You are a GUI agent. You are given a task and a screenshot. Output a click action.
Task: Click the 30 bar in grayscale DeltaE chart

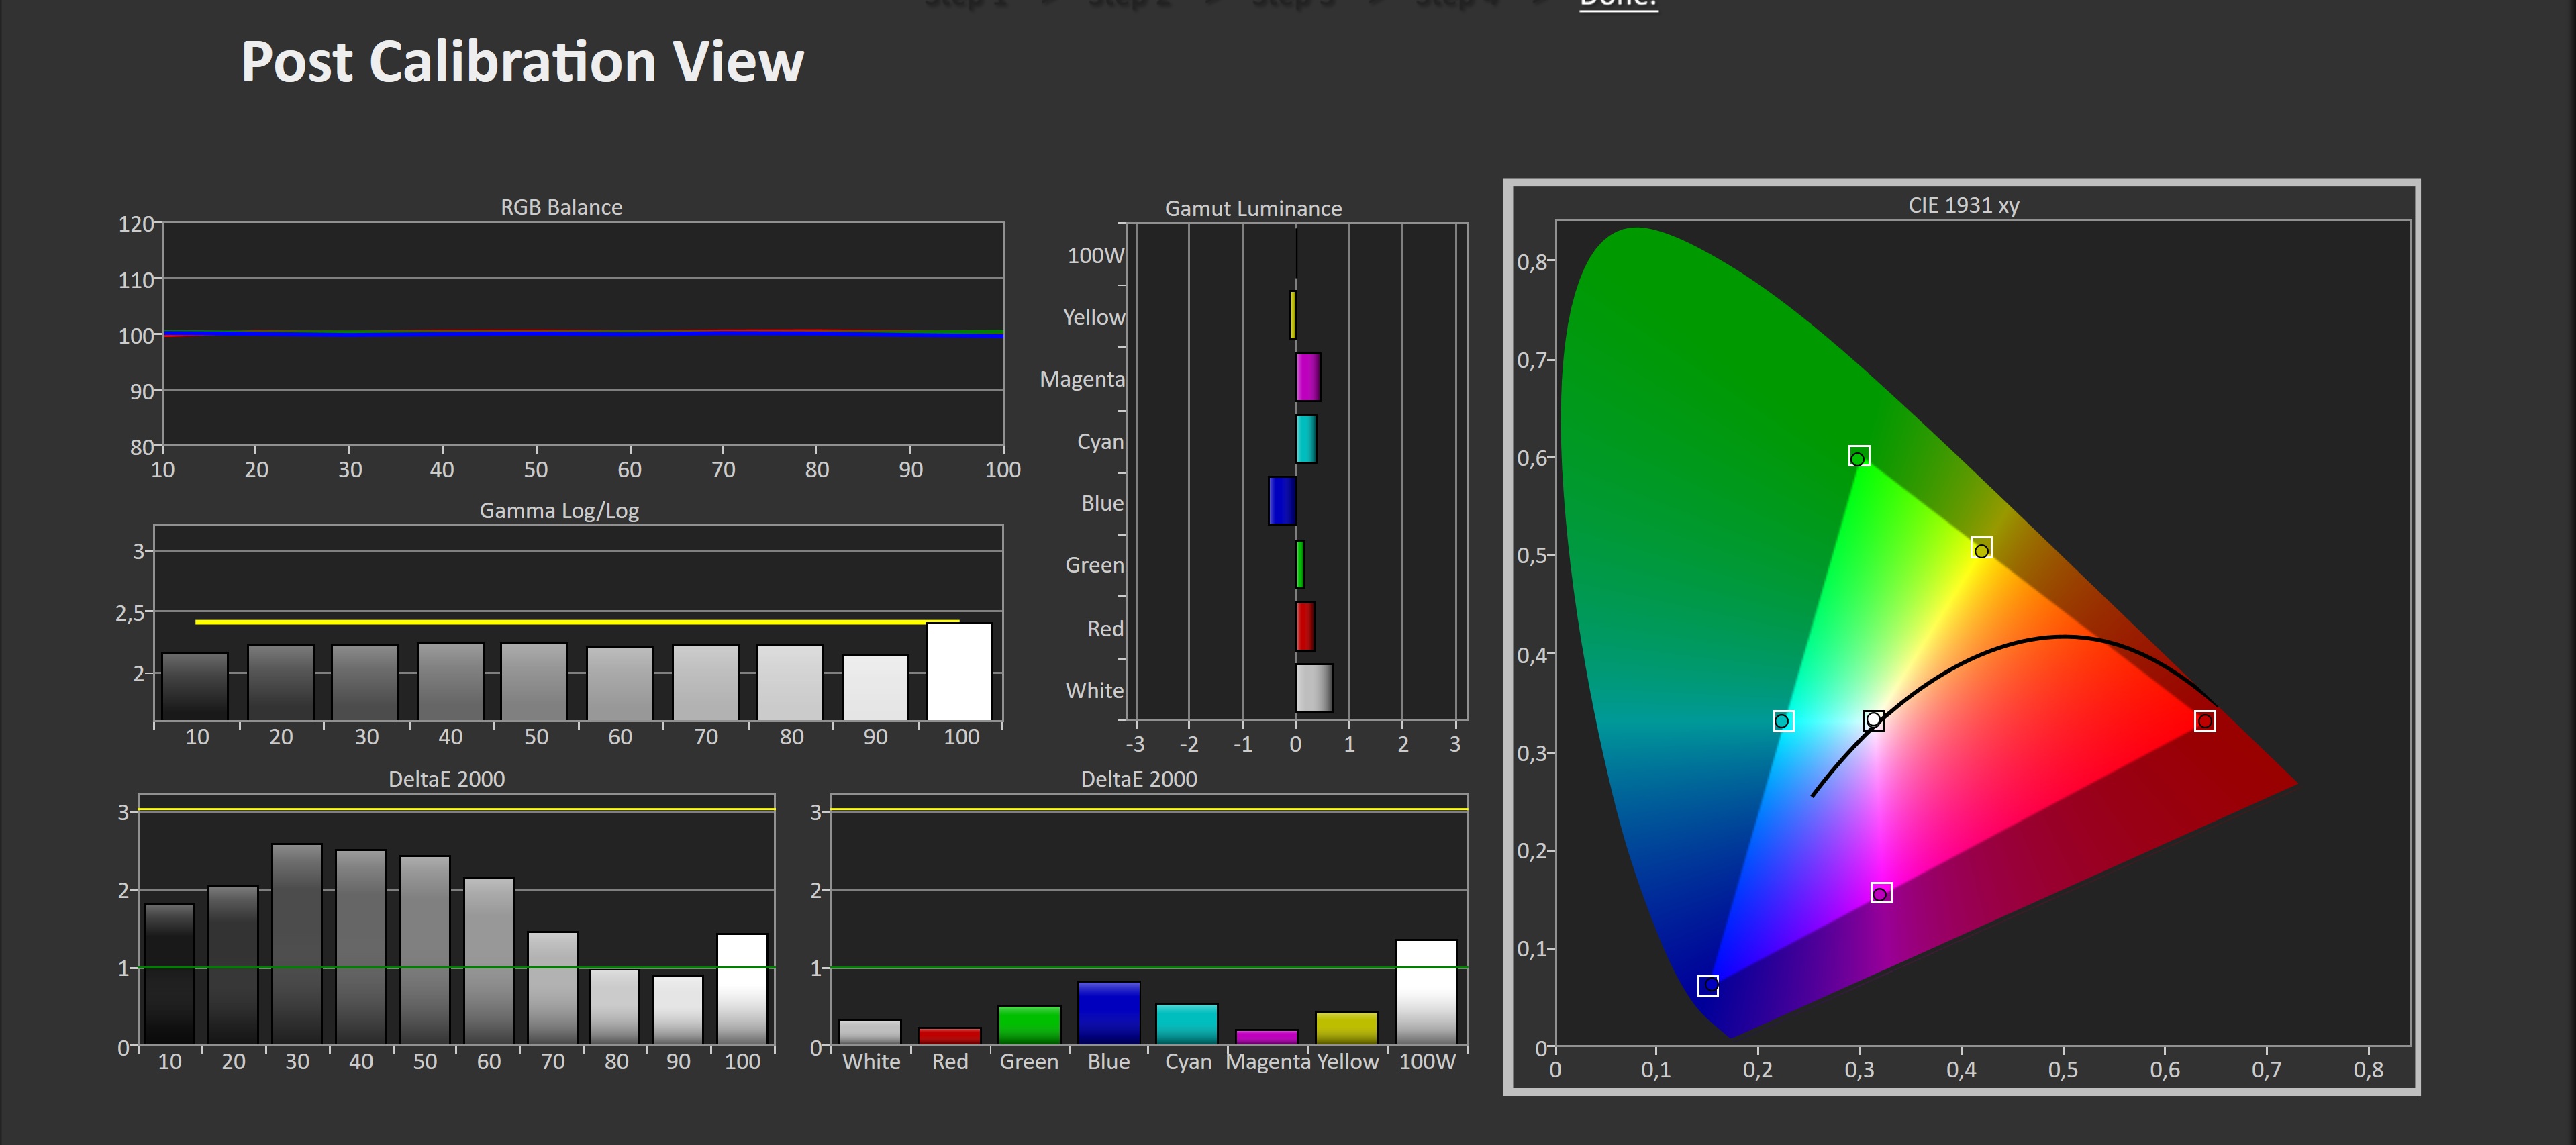297,943
